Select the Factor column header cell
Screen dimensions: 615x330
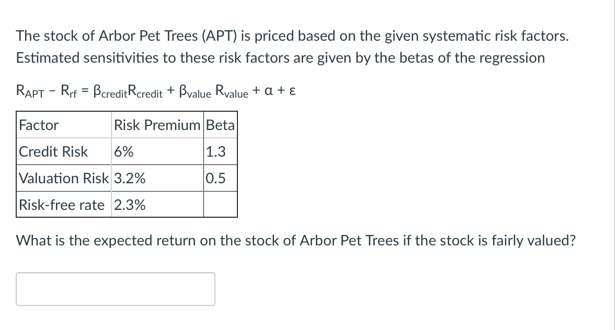[64, 125]
